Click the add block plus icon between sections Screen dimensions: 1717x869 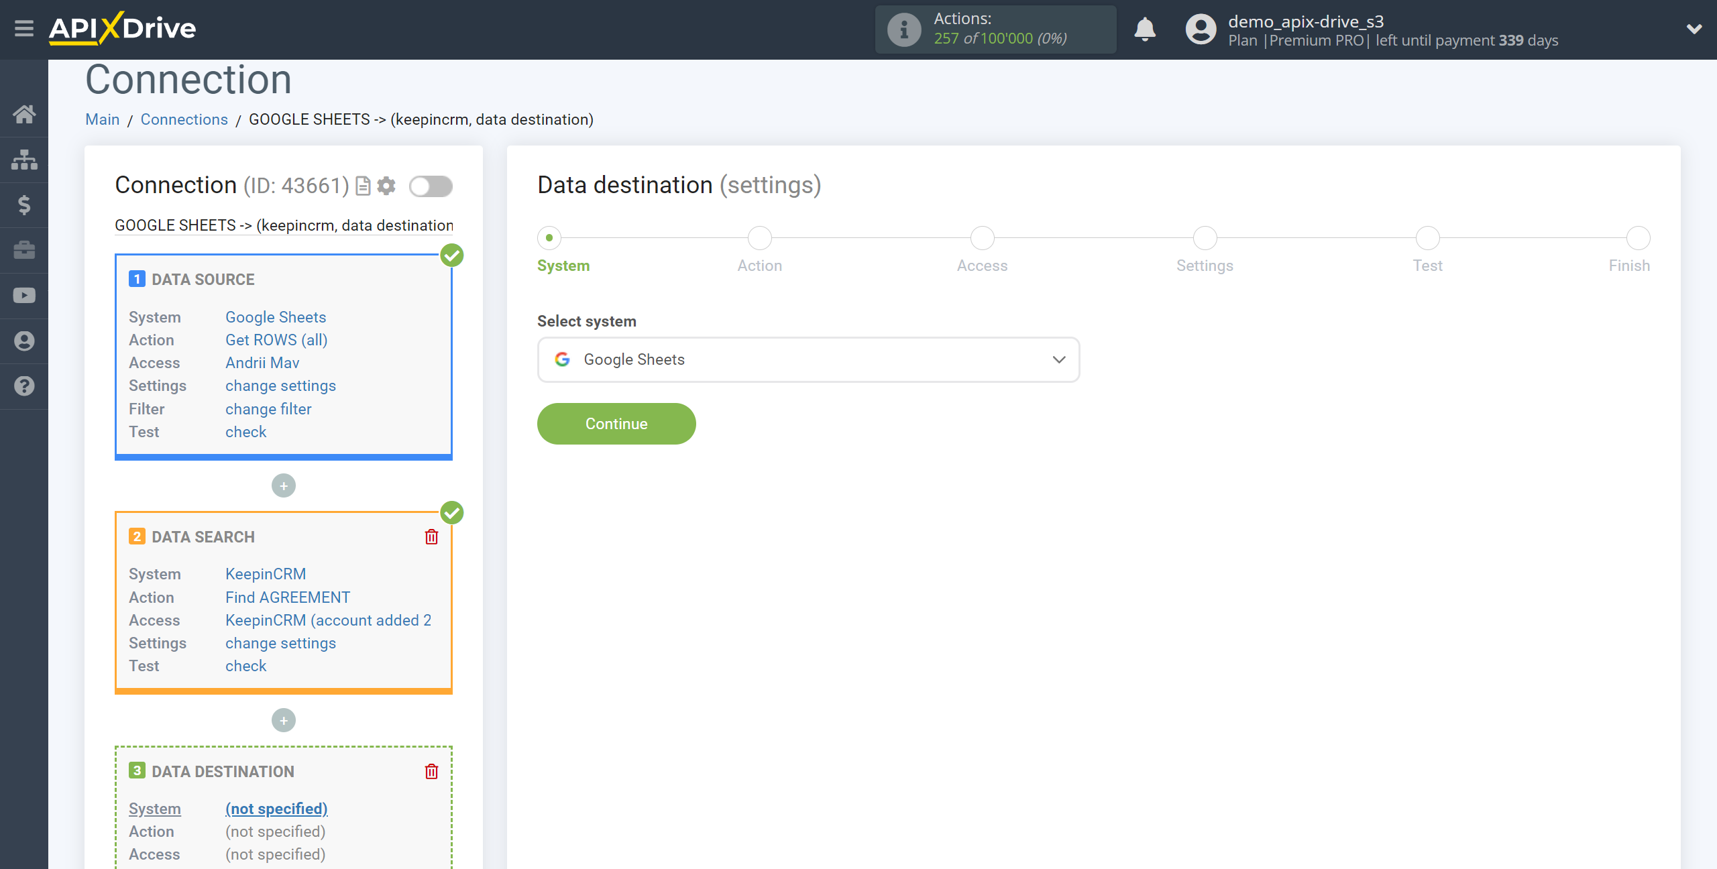(284, 485)
